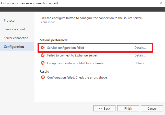Open Details for Failed to connect to Exchange Server
165x115 pixels.
140,55
